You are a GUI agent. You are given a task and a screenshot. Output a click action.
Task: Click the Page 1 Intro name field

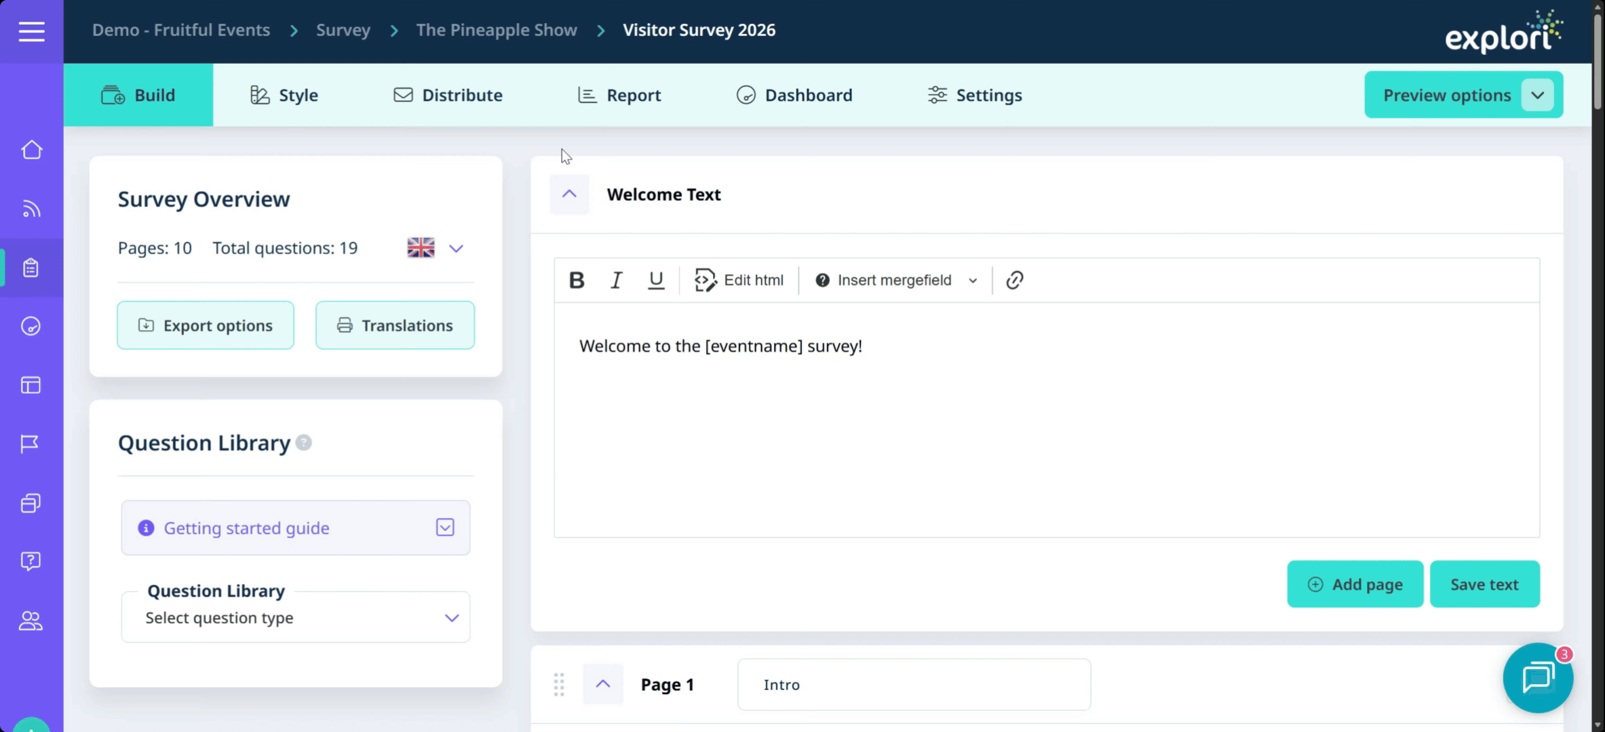[913, 685]
